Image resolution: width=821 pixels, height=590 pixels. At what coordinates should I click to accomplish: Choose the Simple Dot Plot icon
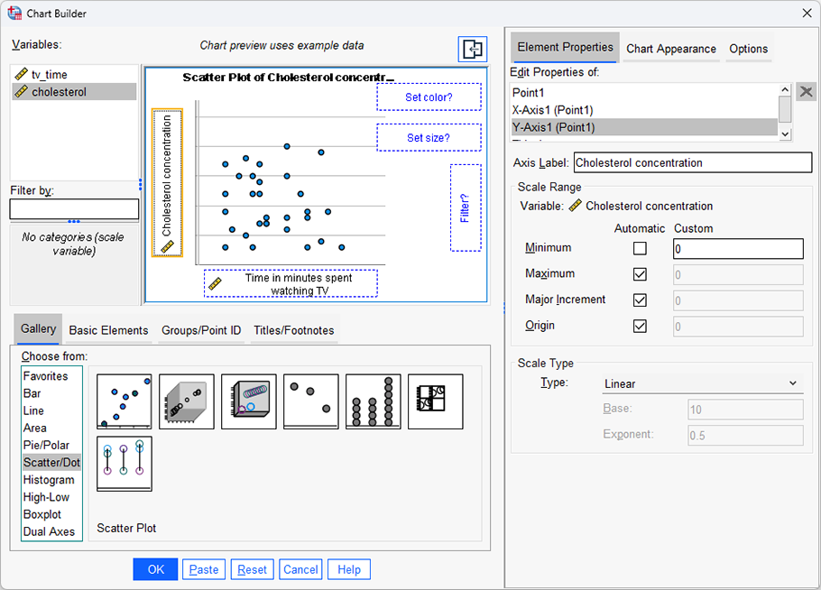pos(373,401)
